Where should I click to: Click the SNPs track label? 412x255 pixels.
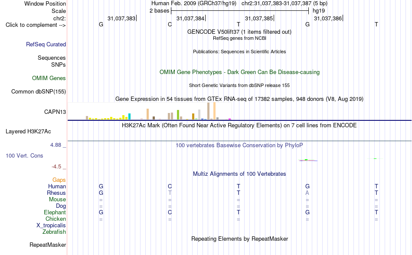tap(59, 65)
